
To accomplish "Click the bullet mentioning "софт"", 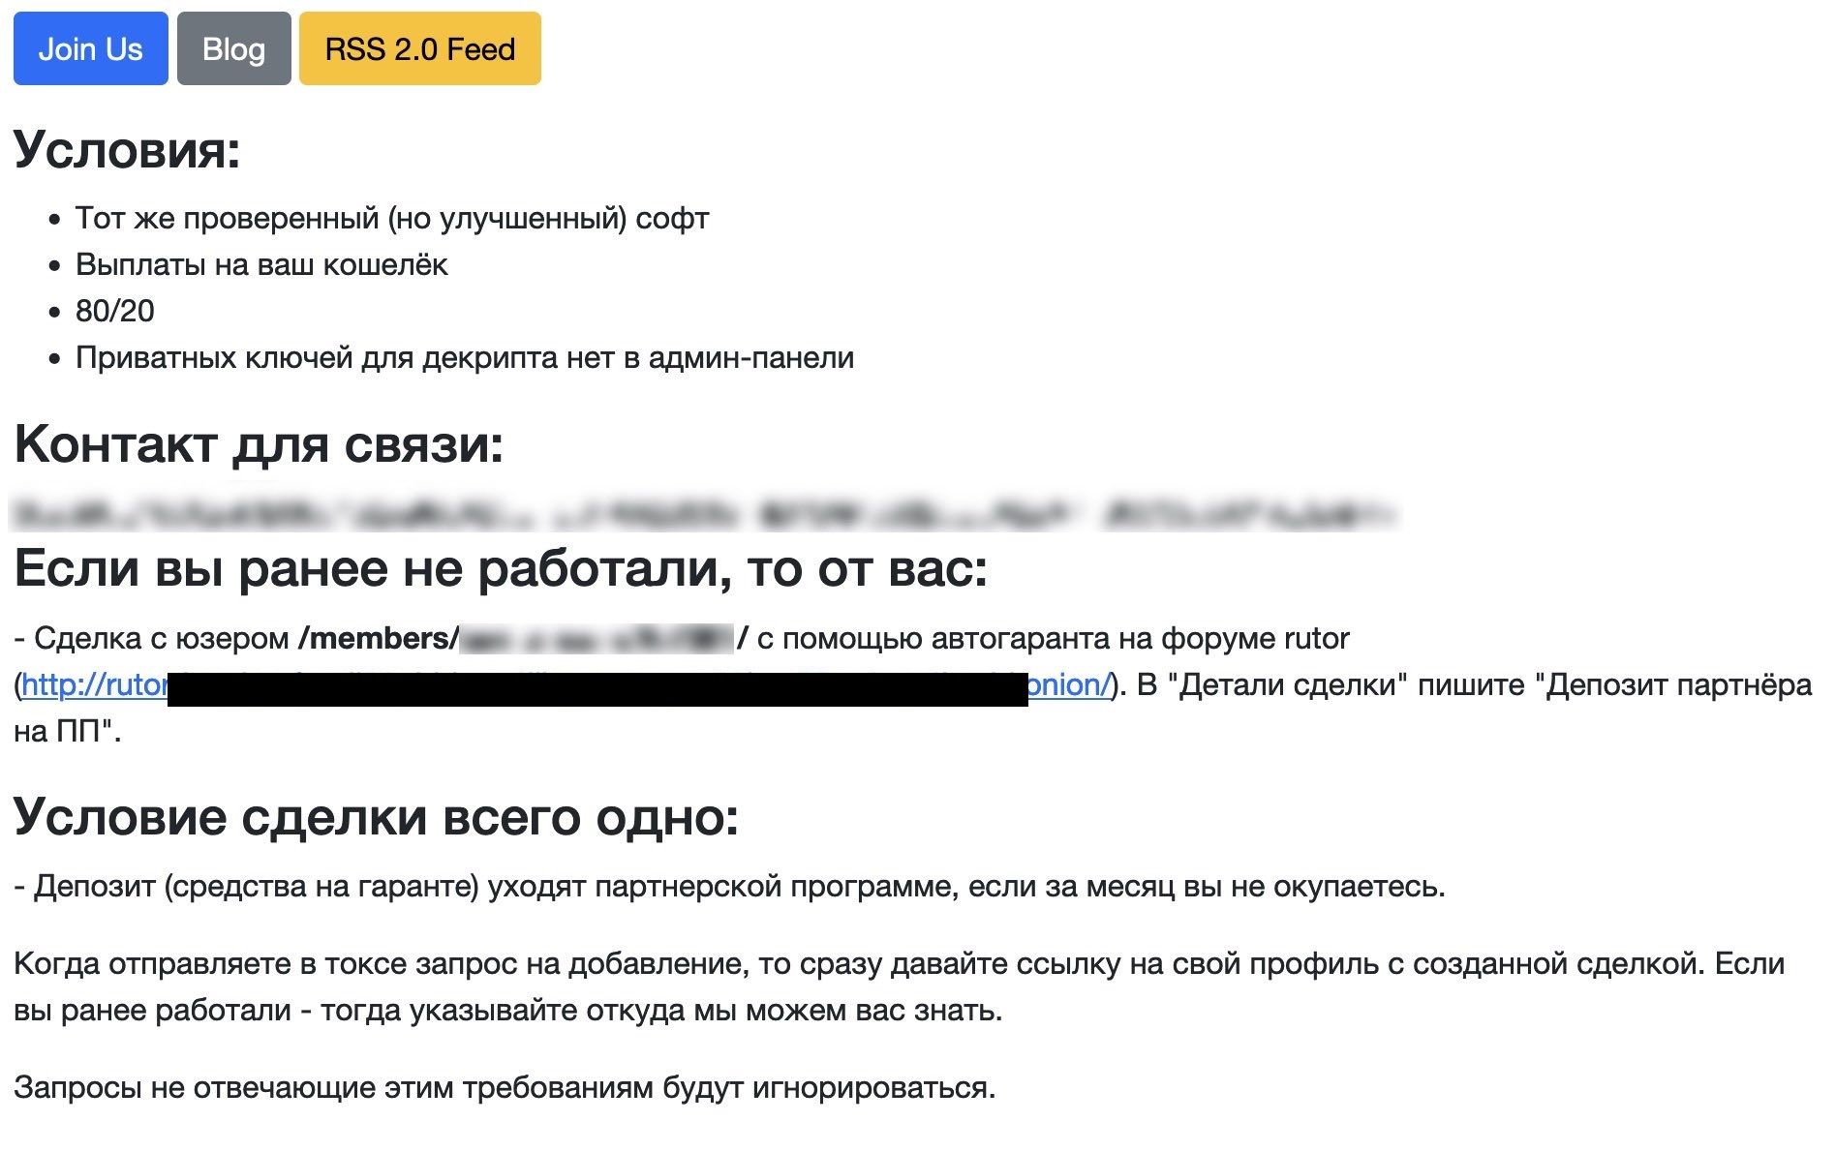I will point(392,219).
